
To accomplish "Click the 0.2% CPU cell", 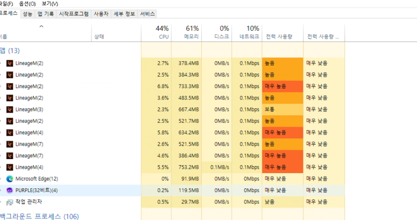I will (156, 190).
